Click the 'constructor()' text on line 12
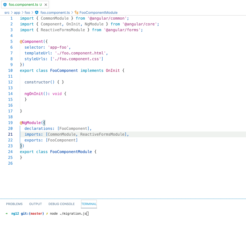This screenshot has height=226, width=246. tap(39, 82)
